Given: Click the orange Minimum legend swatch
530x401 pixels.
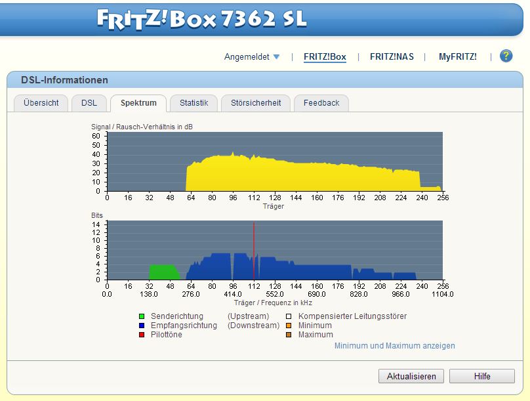Looking at the screenshot, I should (x=289, y=326).
